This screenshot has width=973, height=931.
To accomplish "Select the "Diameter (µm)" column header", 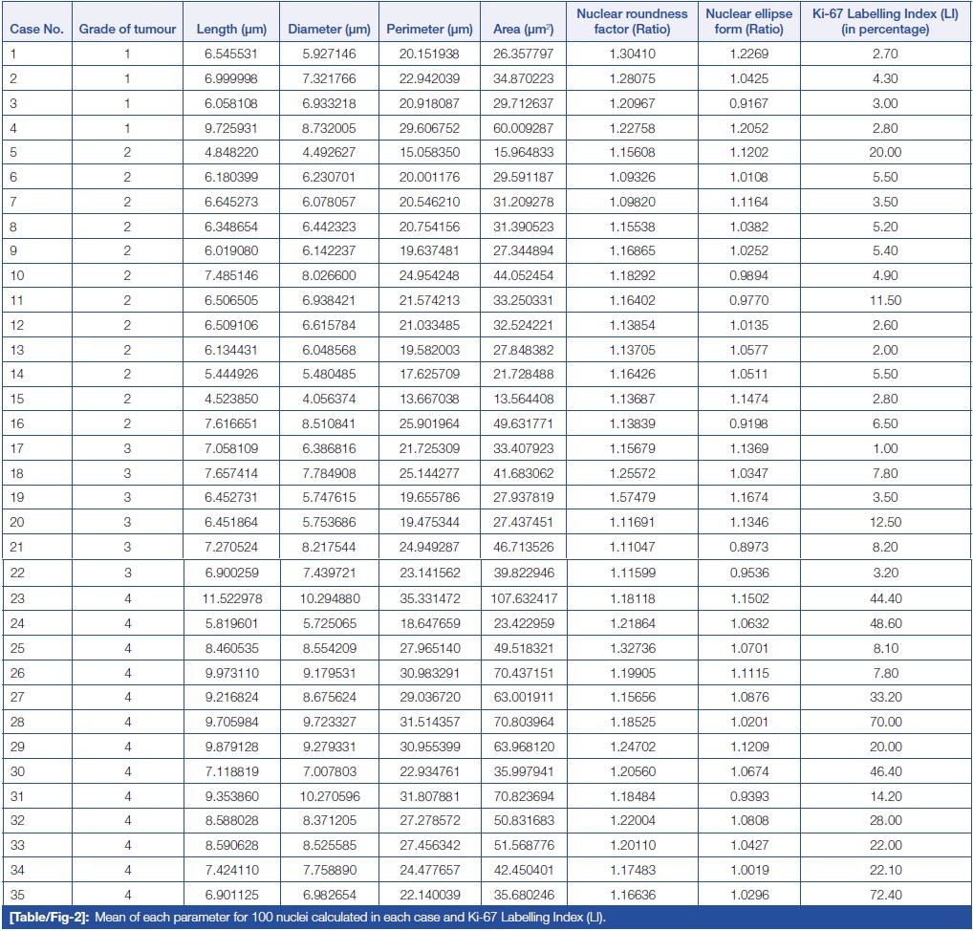I will (330, 29).
